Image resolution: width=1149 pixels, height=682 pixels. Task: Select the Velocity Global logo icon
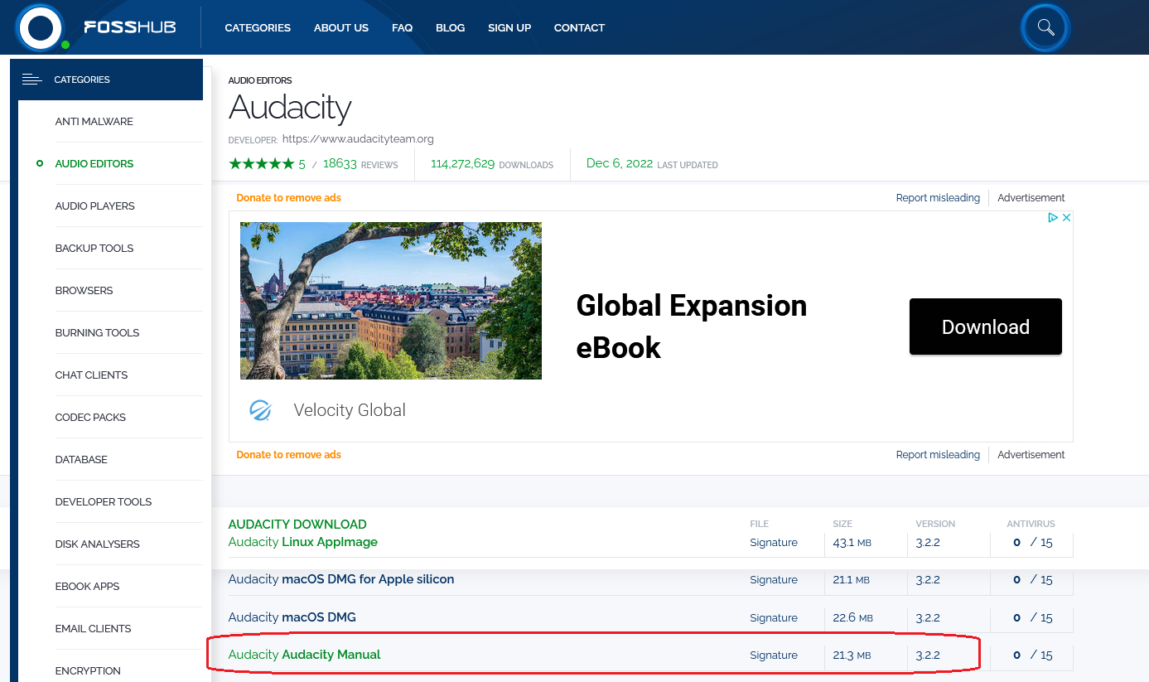tap(259, 410)
